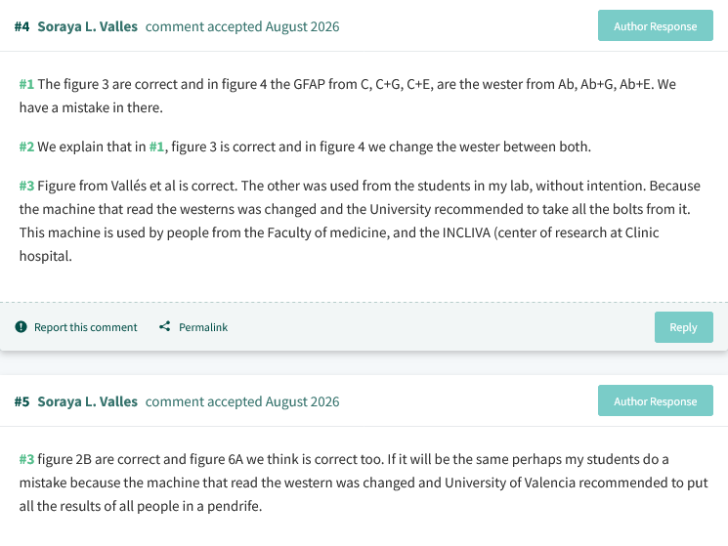
Task: Open Soraya L. Valles profile on comment #4
Action: click(87, 26)
